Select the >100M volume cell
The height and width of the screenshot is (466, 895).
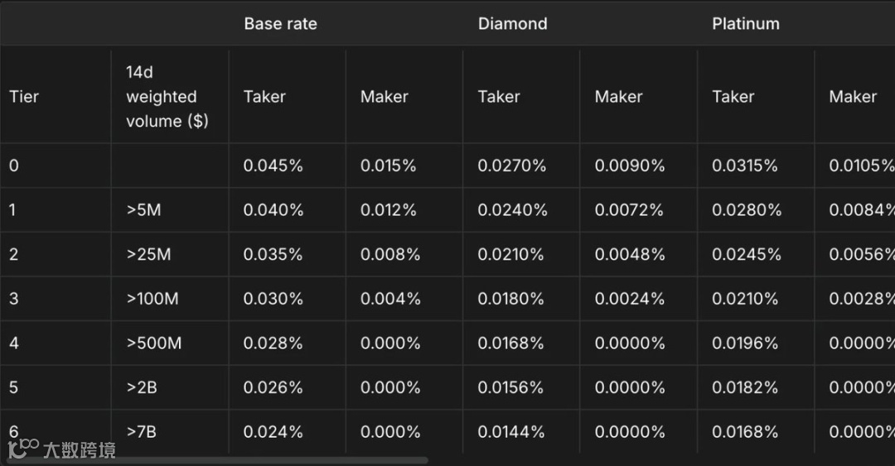pos(152,299)
